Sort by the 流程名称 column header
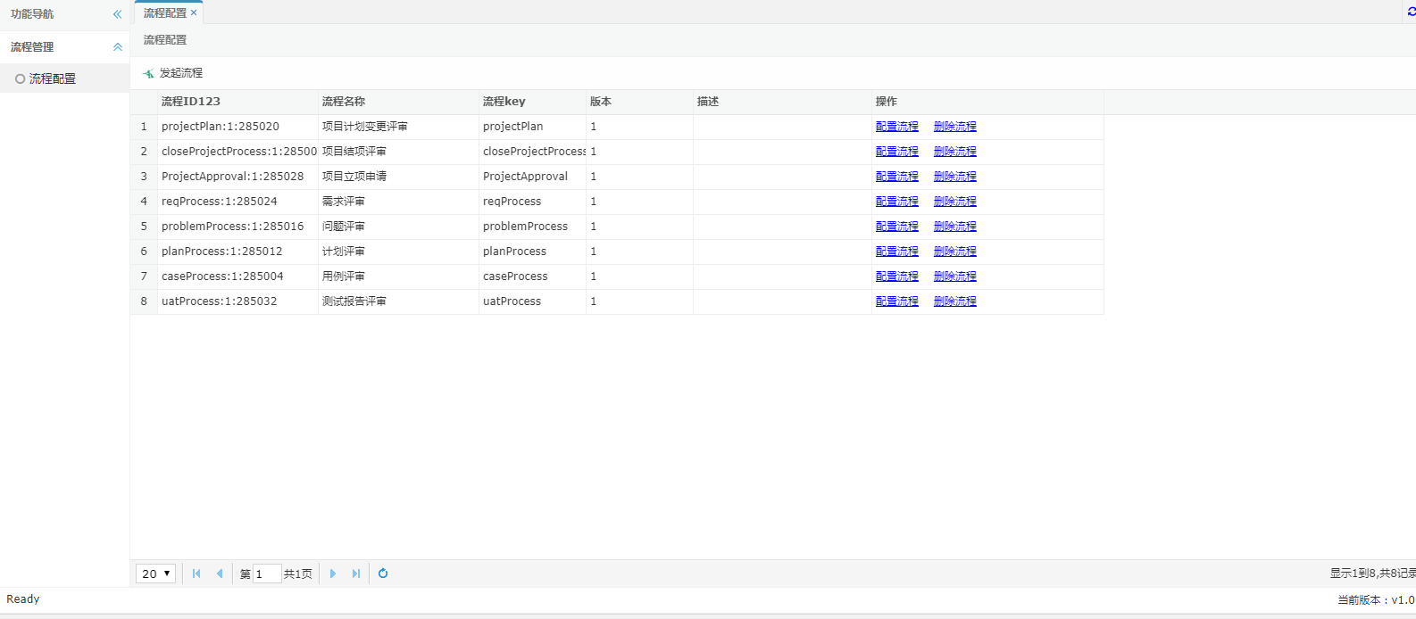This screenshot has height=619, width=1416. 344,102
